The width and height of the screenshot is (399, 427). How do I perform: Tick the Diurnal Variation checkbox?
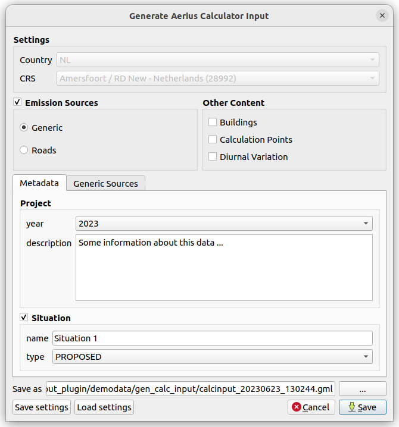213,157
